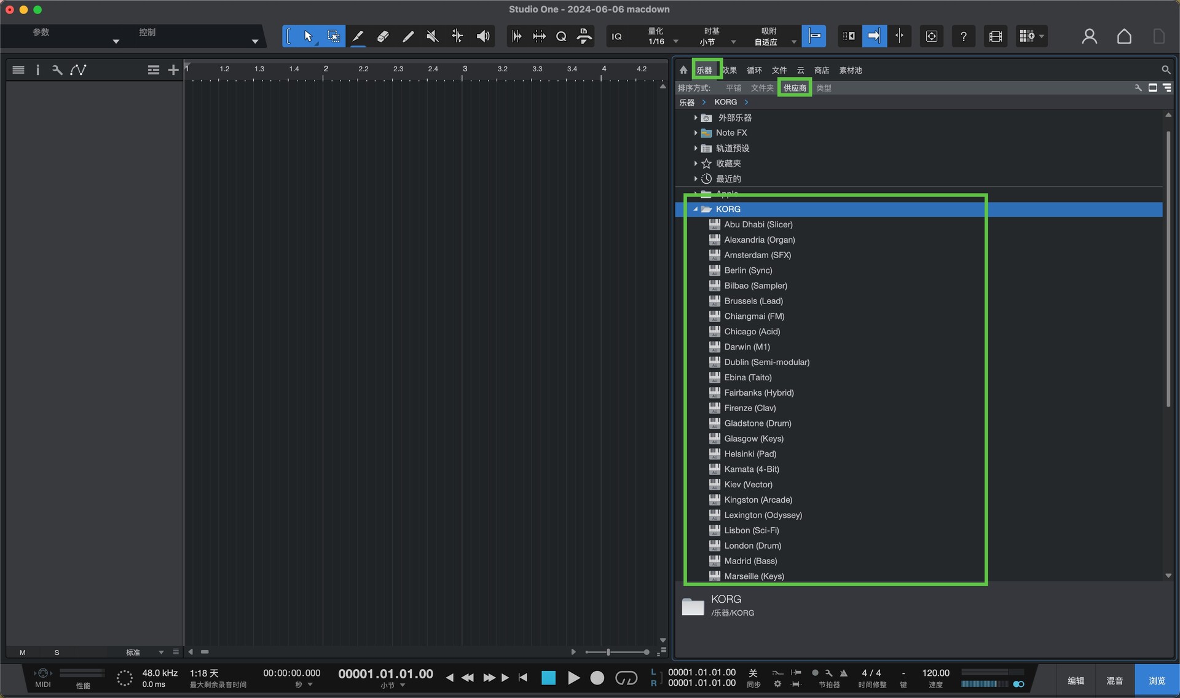This screenshot has height=698, width=1180.
Task: Select the Mute tool
Action: point(433,36)
